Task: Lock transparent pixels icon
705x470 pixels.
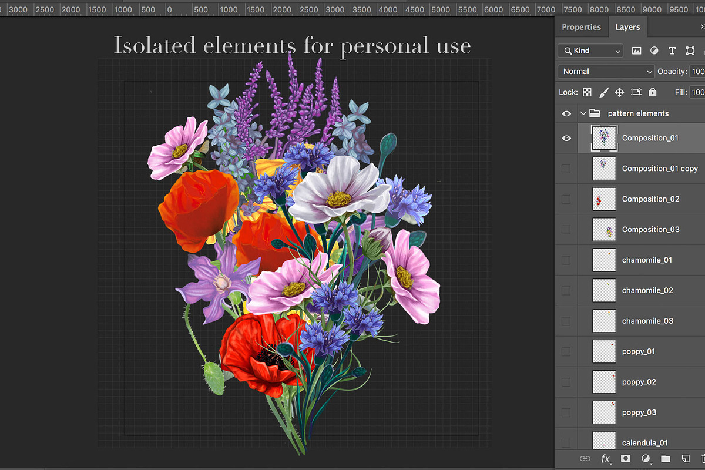Action: click(587, 92)
